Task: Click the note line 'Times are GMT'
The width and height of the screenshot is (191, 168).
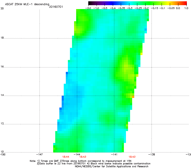Action: point(50,161)
